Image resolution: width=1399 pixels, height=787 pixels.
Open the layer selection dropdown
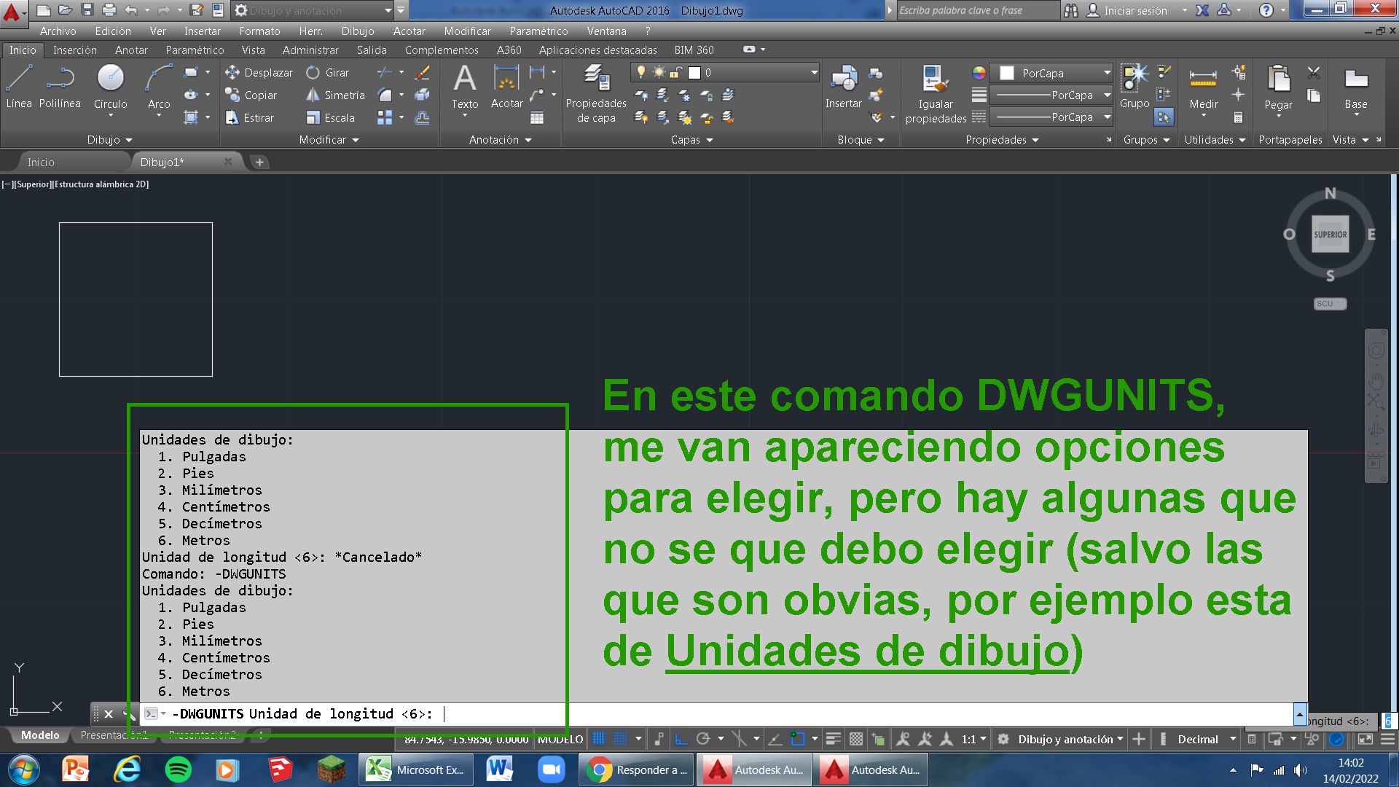point(812,73)
